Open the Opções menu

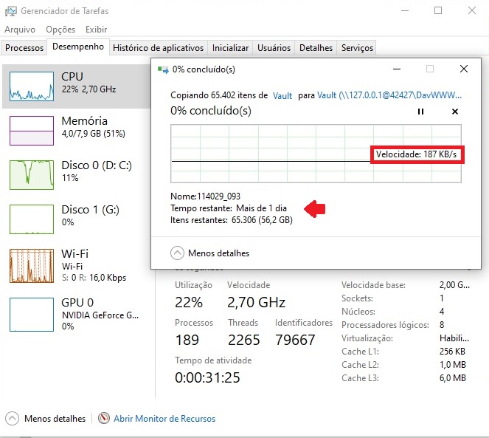(x=60, y=30)
